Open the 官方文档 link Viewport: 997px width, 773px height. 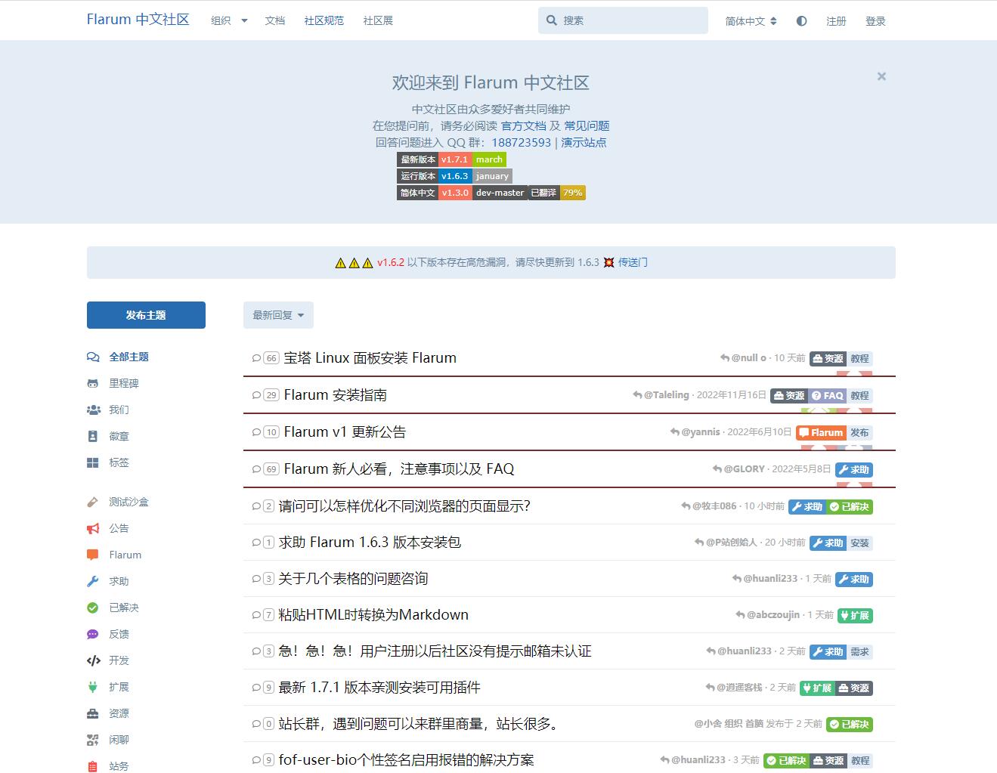[x=523, y=125]
